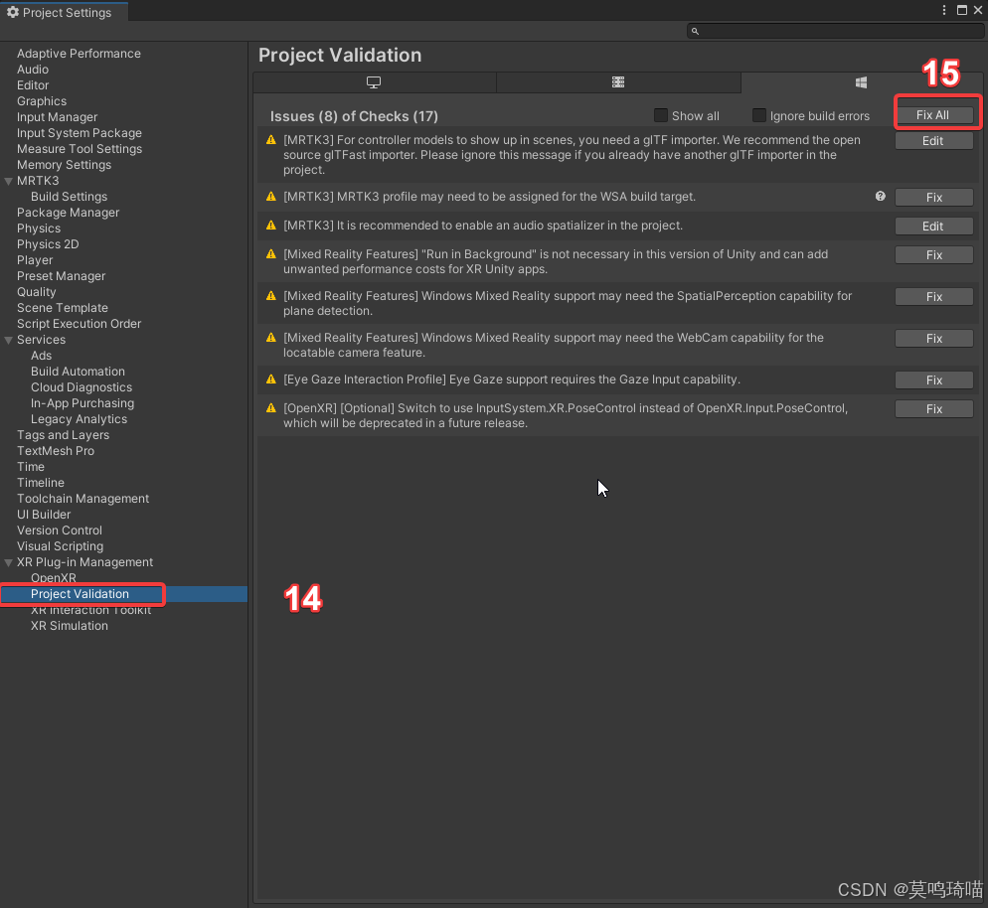Collapse the XR Plug-in Management section
Screen dimensions: 988x908
(8, 563)
